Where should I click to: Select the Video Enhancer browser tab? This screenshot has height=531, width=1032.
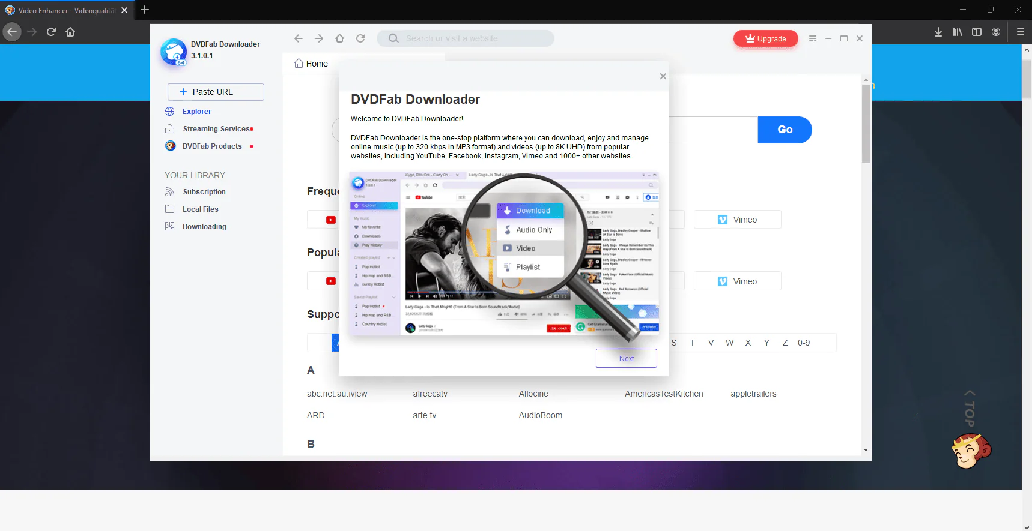pyautogui.click(x=66, y=10)
